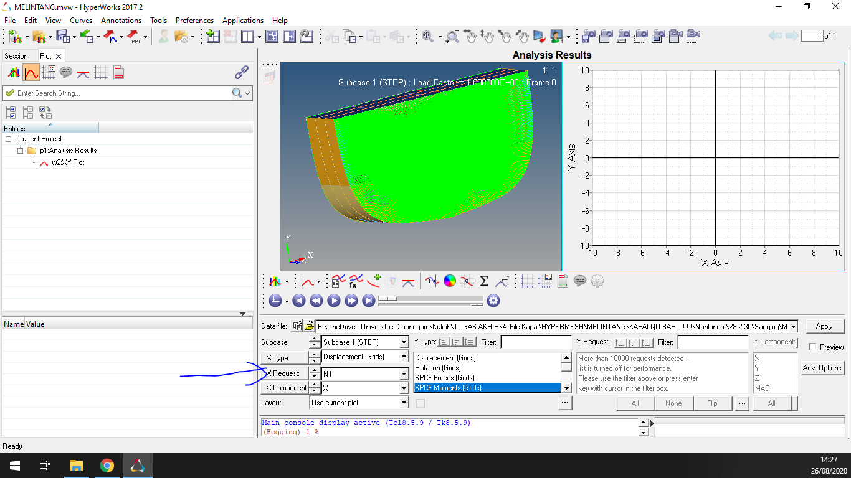Image resolution: width=851 pixels, height=478 pixels.
Task: Open the animation settings gear icon
Action: click(493, 301)
